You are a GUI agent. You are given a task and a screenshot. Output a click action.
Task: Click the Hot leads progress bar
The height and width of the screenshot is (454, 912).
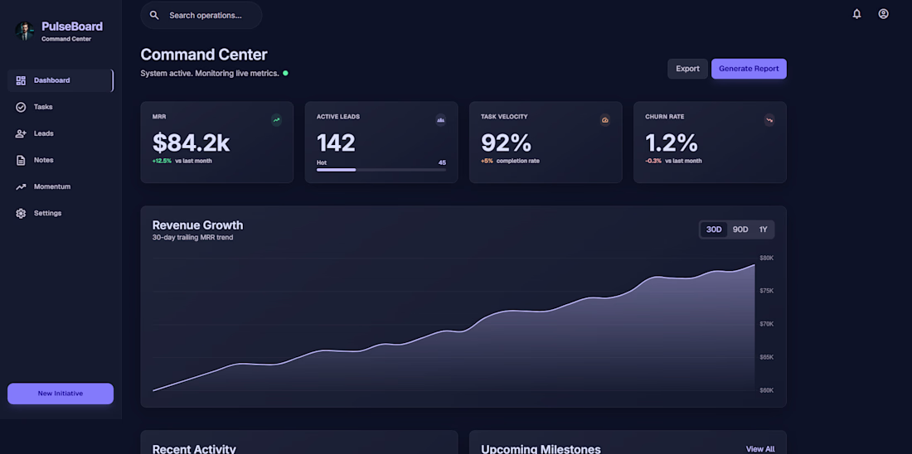click(x=381, y=170)
